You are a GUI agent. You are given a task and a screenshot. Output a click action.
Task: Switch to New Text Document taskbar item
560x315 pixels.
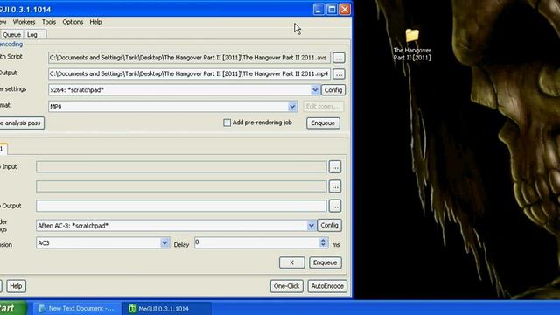click(x=76, y=309)
